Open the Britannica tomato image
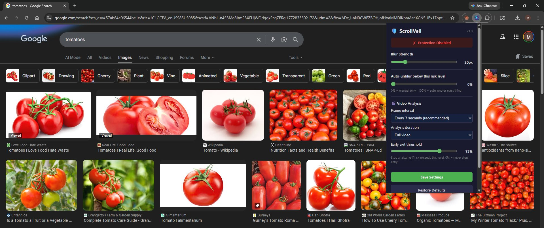 [41, 185]
